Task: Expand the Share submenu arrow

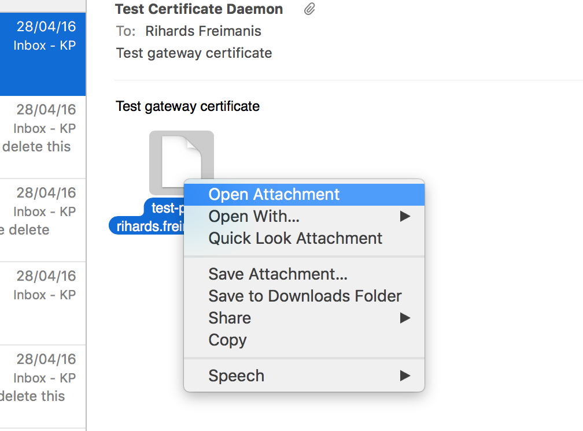Action: pyautogui.click(x=405, y=318)
